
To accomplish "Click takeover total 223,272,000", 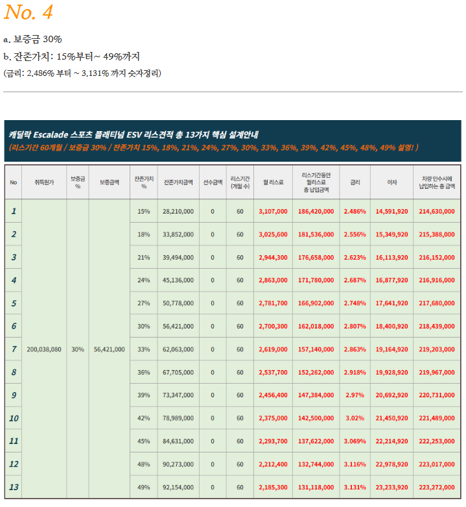I will coord(437,488).
